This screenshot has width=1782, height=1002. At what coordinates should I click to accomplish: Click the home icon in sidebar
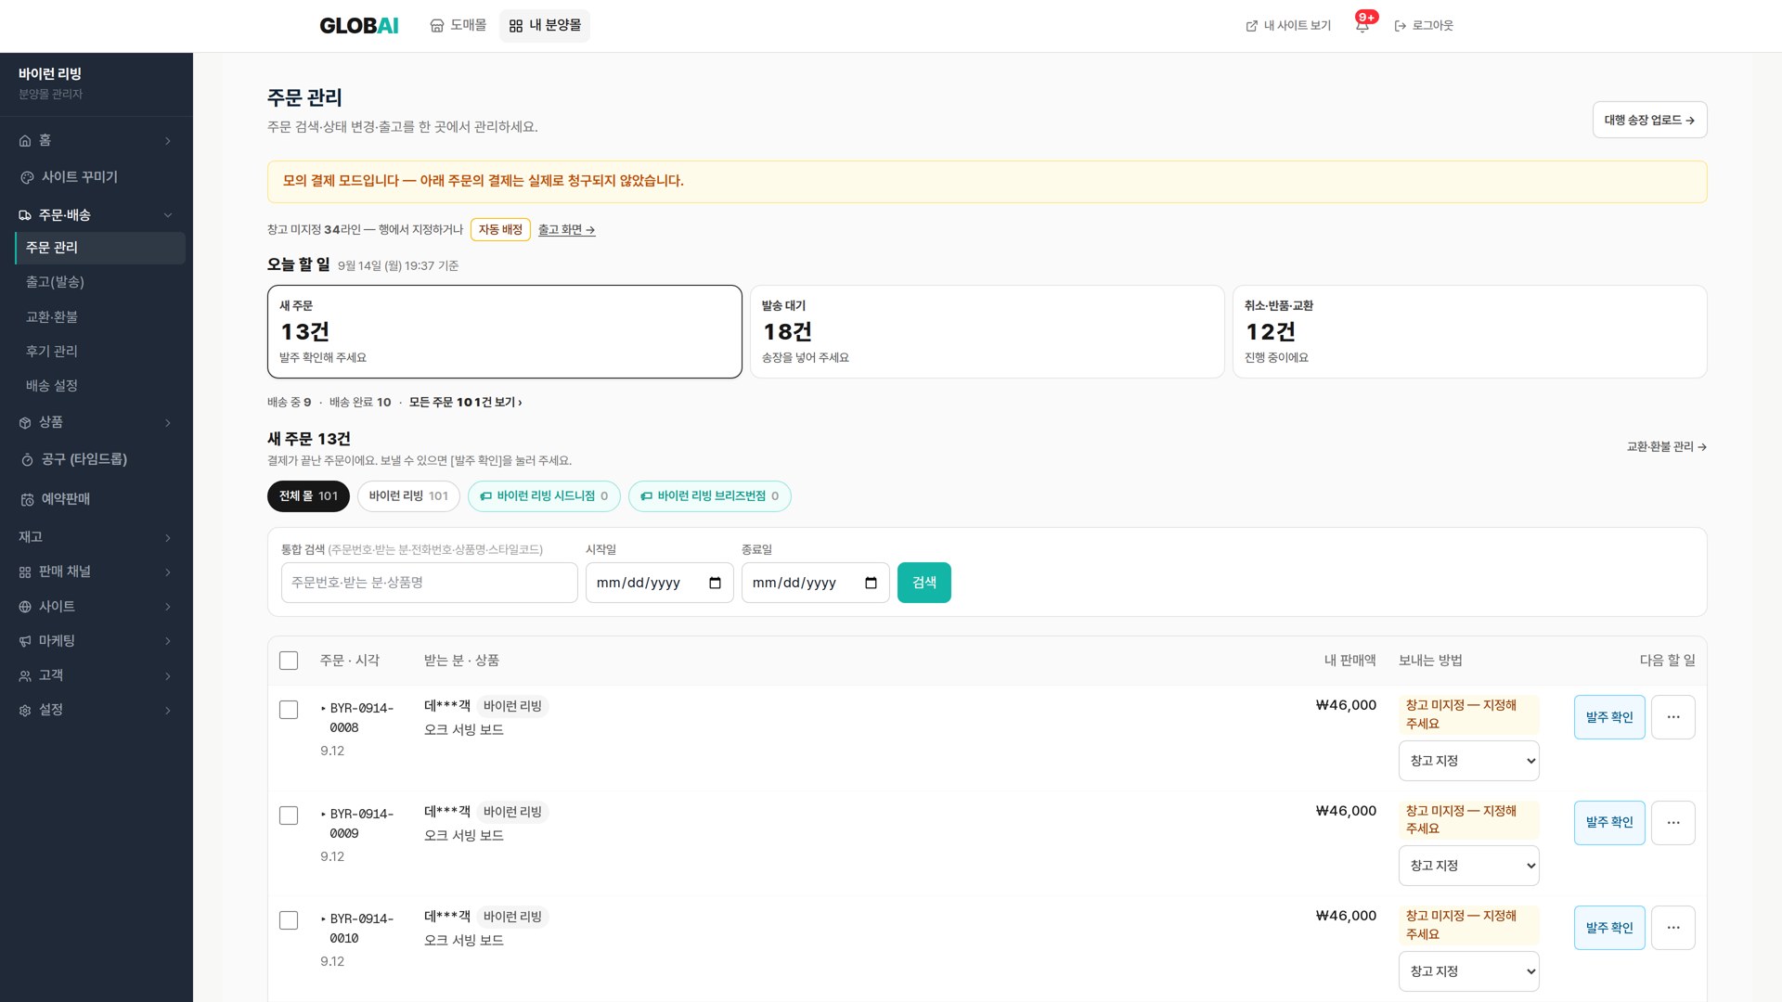25,141
